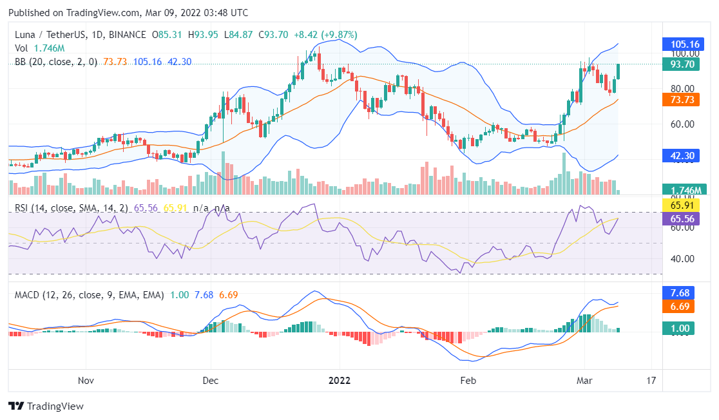Select the 2022 marker on the time axis

pos(339,380)
